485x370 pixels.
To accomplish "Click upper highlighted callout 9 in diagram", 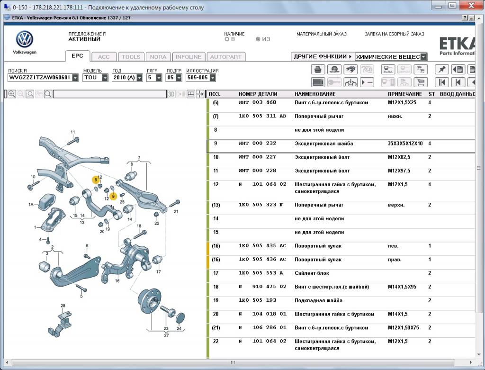I will (96, 180).
